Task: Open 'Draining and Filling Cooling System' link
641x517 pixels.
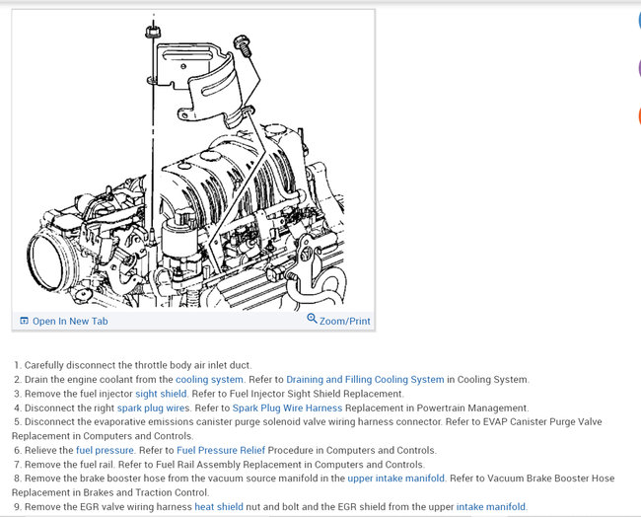Action: pos(365,380)
